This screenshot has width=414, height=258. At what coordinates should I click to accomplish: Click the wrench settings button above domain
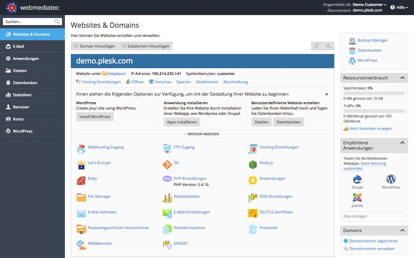328,46
